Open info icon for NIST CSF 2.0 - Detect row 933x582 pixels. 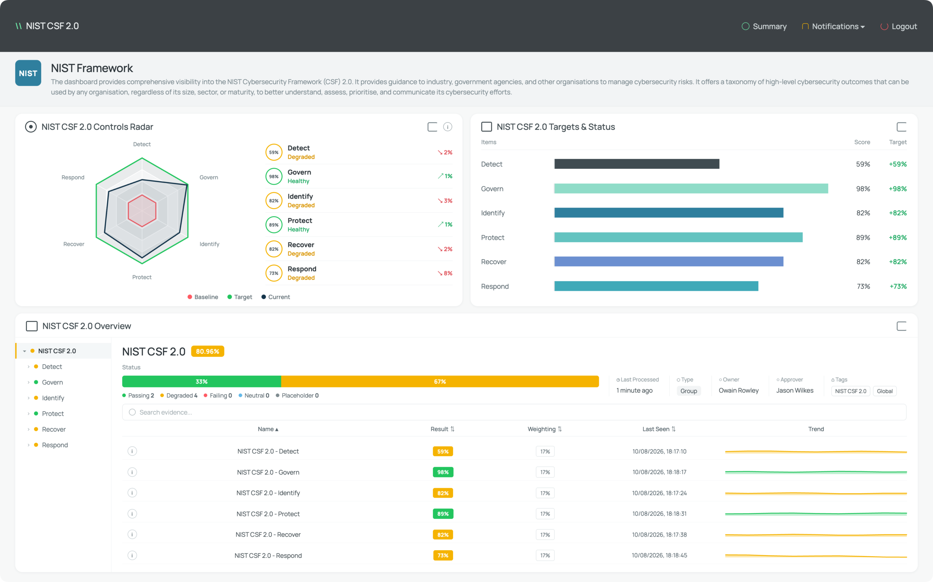132,451
